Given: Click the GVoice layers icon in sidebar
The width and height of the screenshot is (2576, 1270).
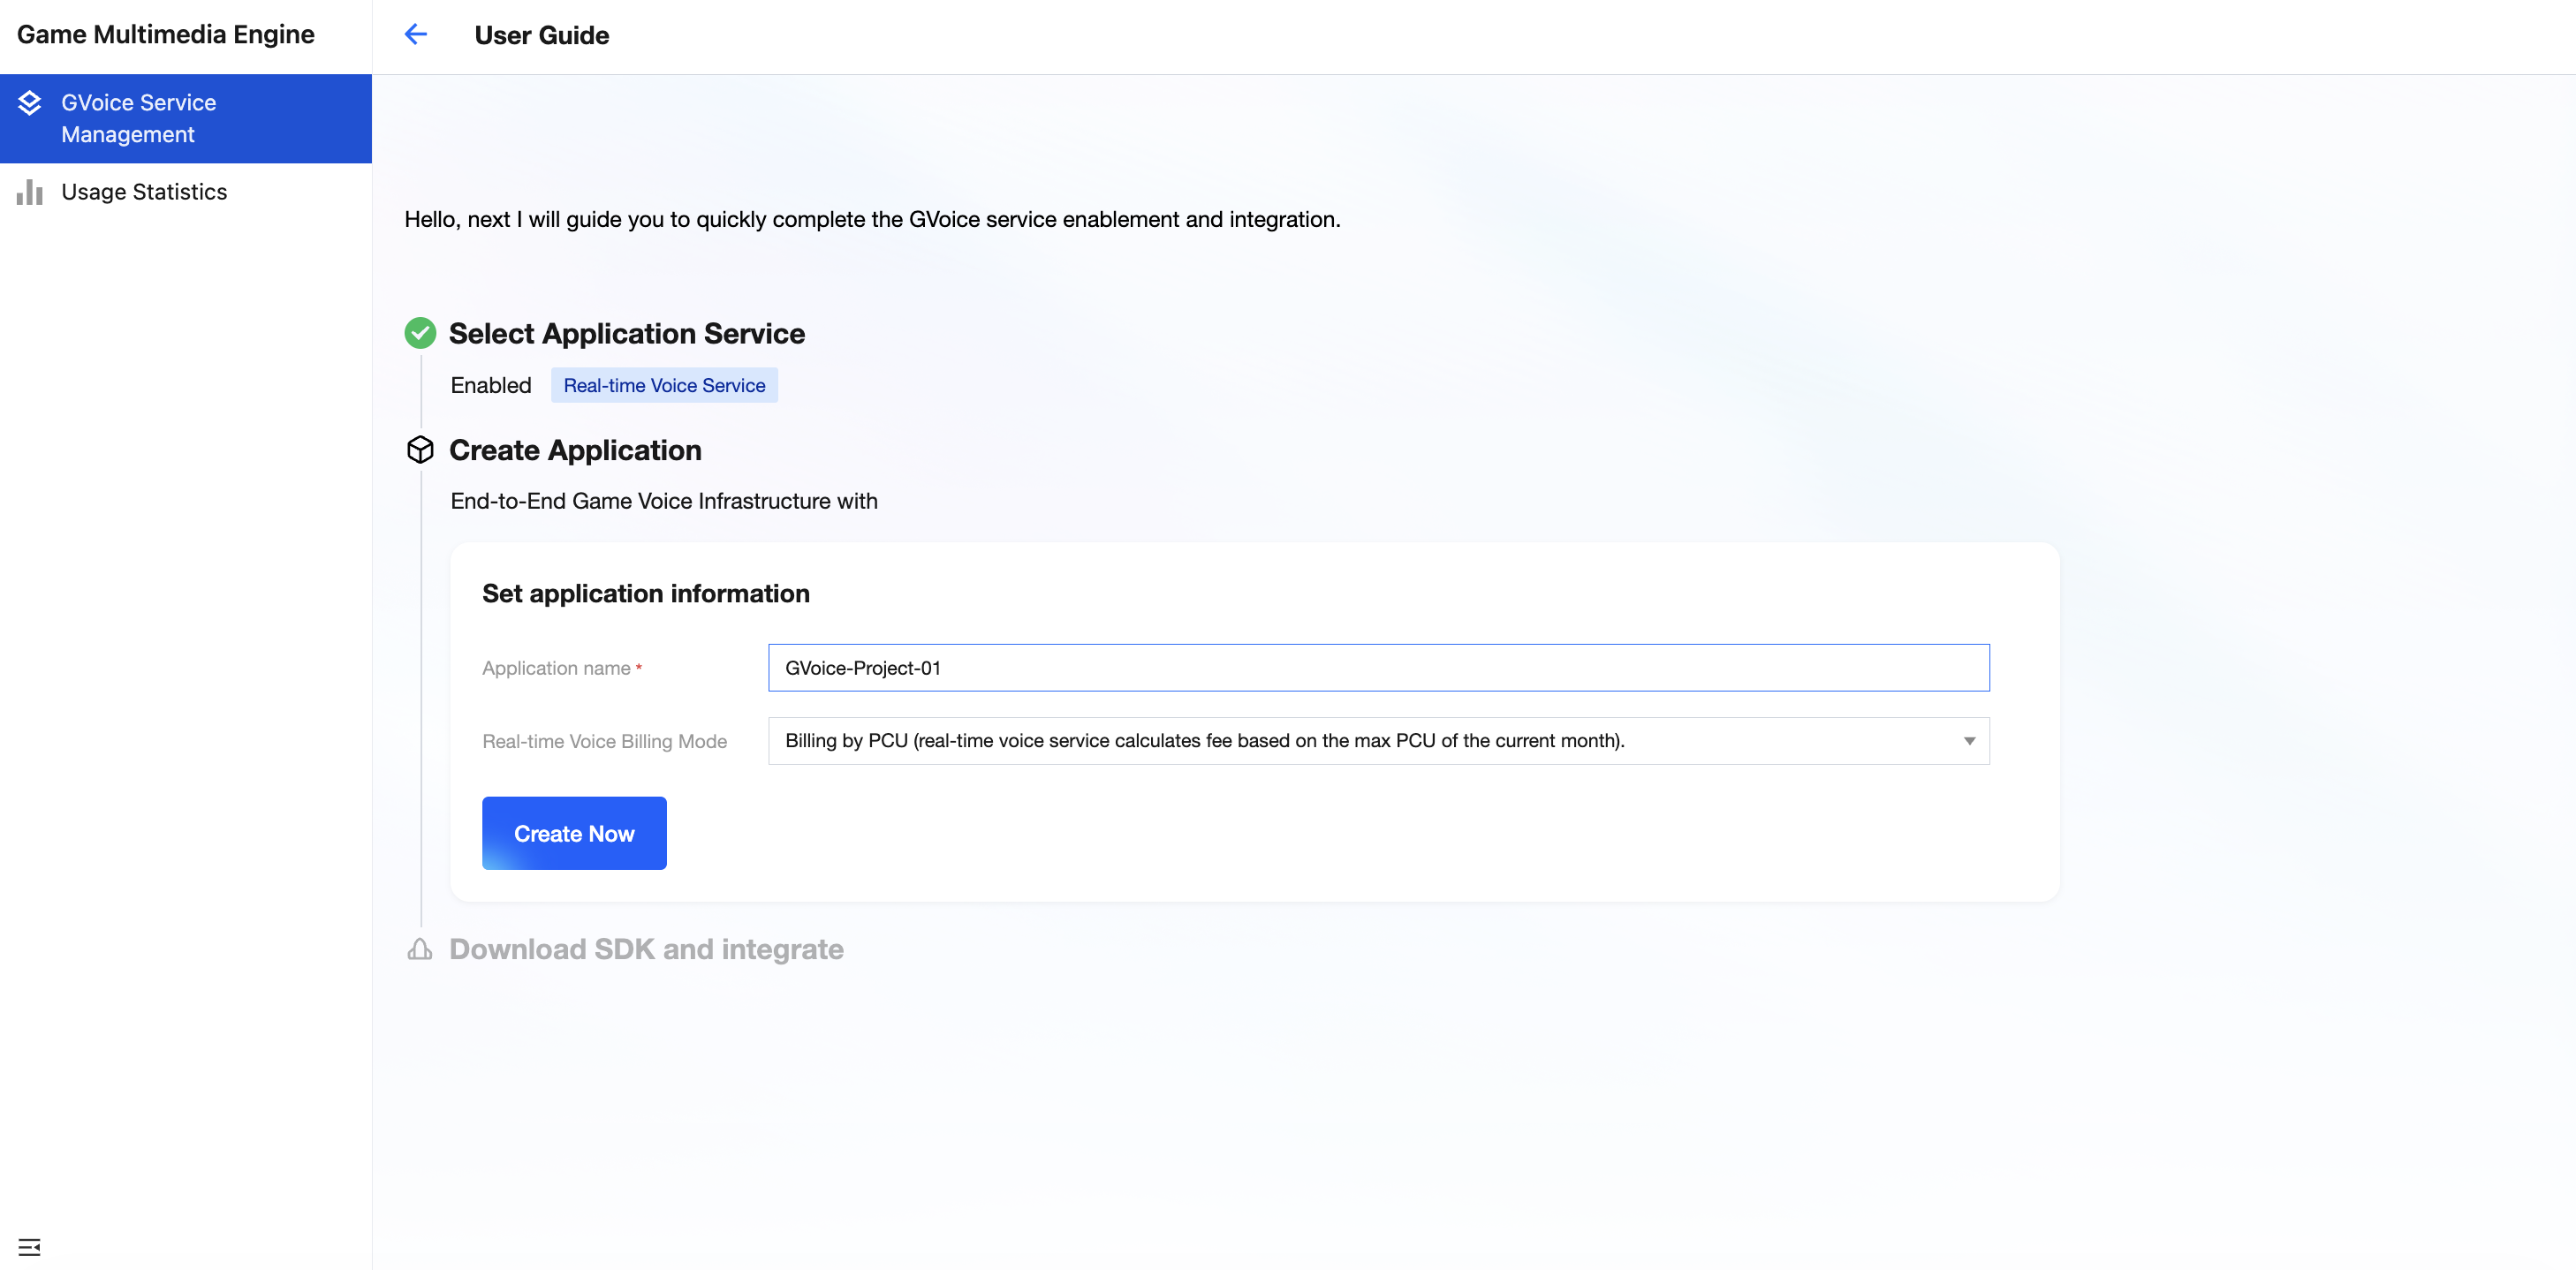Looking at the screenshot, I should pyautogui.click(x=30, y=103).
